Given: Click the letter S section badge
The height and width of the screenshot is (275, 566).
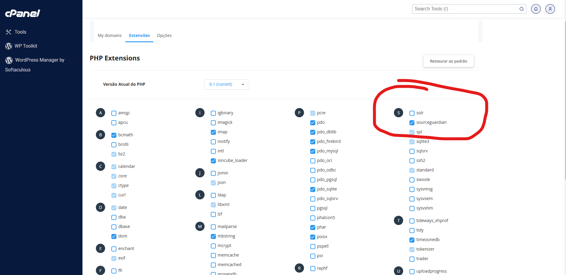Looking at the screenshot, I should tap(398, 113).
